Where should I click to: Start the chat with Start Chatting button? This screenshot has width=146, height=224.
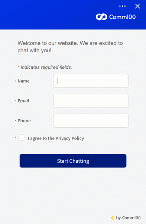click(73, 161)
